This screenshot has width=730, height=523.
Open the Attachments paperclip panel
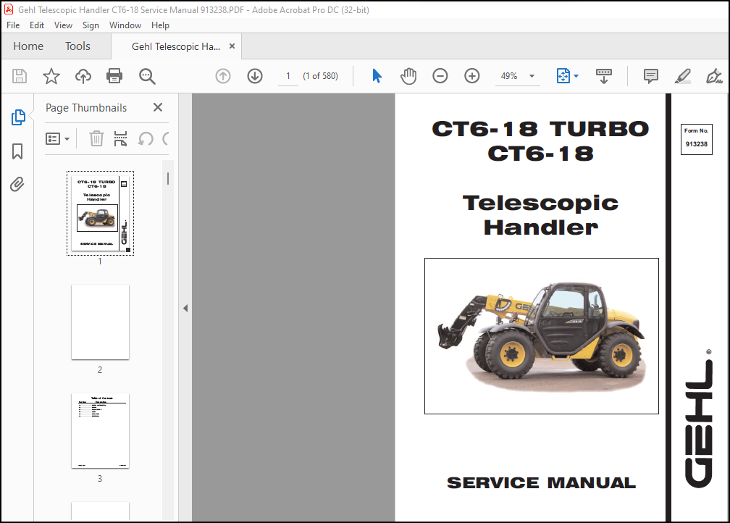click(17, 185)
